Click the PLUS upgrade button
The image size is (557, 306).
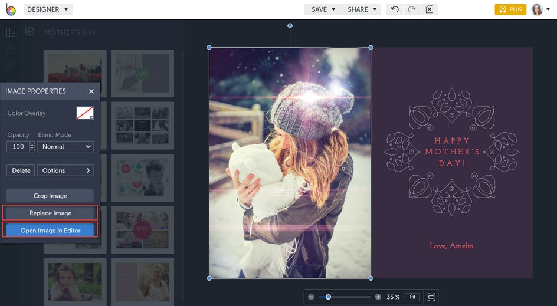tap(510, 9)
